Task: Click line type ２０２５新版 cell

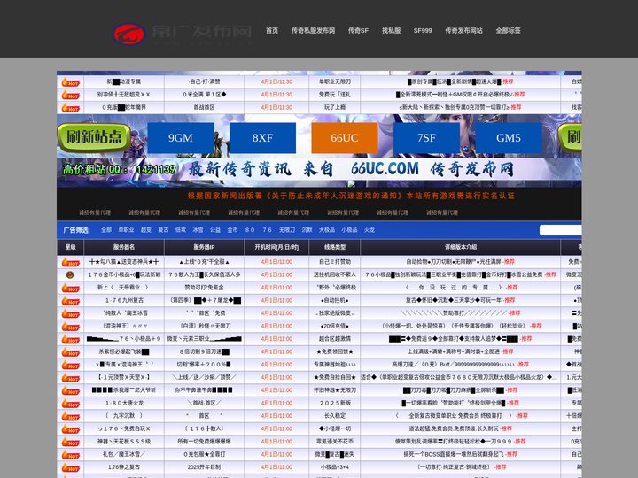Action: pos(335,403)
